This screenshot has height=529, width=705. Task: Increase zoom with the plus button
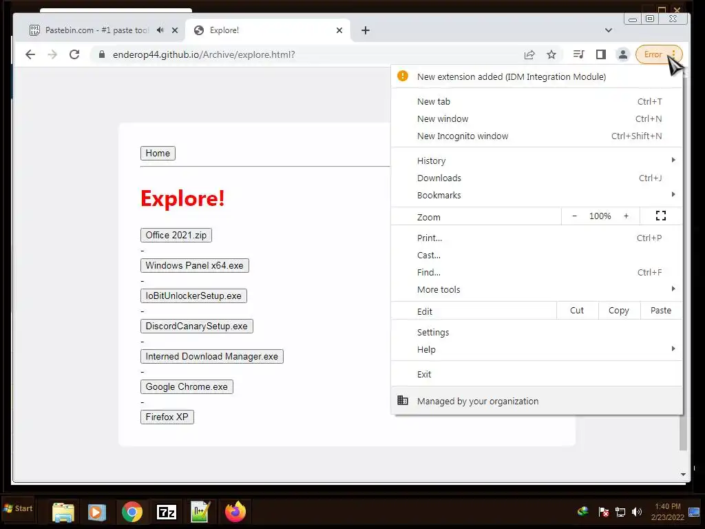(x=626, y=216)
